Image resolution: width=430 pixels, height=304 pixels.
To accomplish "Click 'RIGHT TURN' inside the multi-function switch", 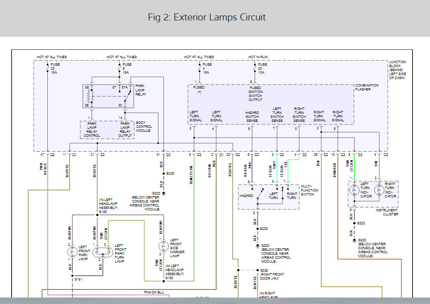I will pos(291,196).
